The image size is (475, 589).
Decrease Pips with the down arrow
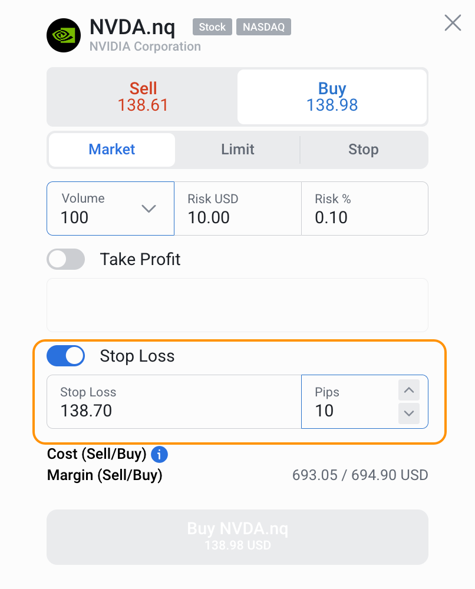point(408,413)
